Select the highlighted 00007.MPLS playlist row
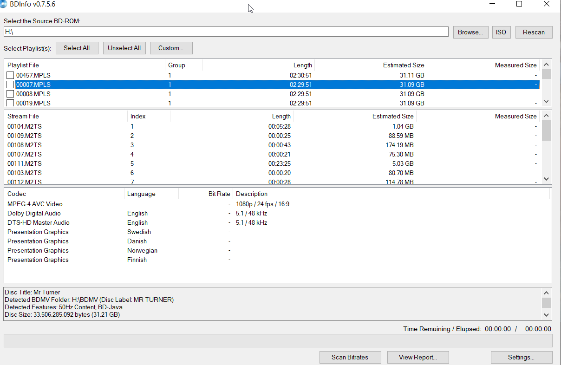561x365 pixels. click(272, 85)
